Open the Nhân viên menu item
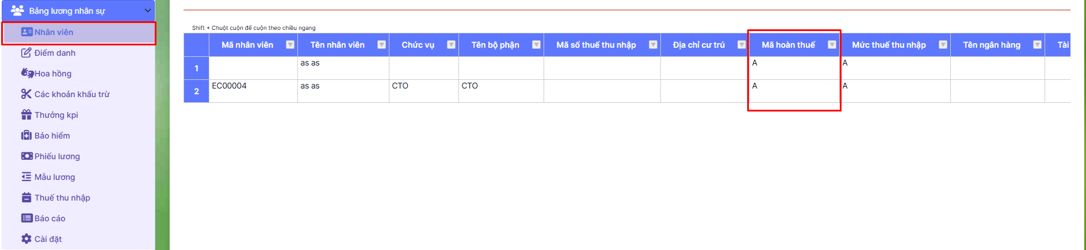 [x=53, y=32]
